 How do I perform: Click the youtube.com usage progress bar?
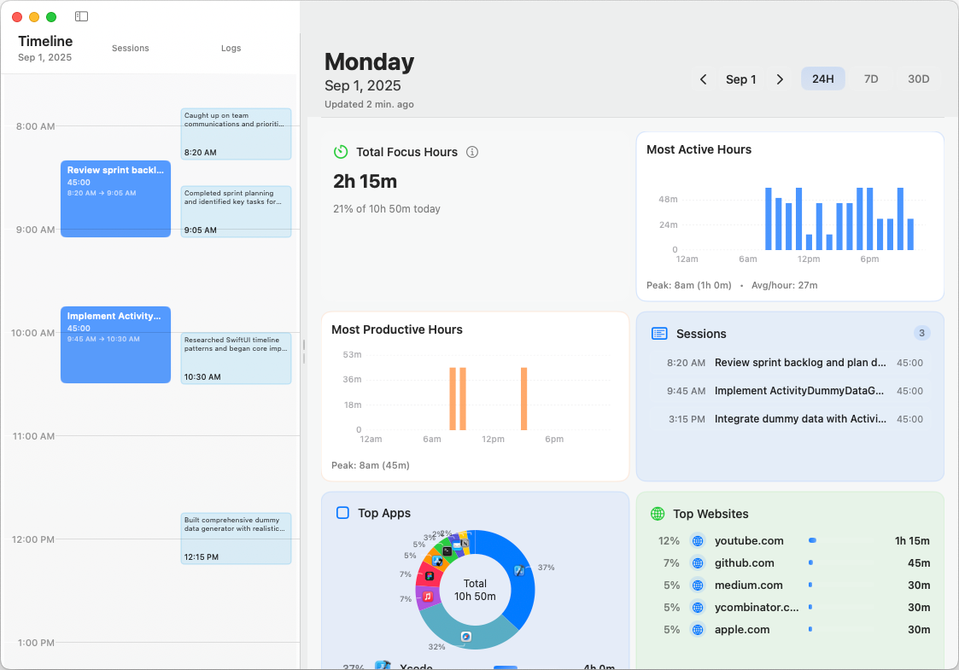(x=841, y=540)
